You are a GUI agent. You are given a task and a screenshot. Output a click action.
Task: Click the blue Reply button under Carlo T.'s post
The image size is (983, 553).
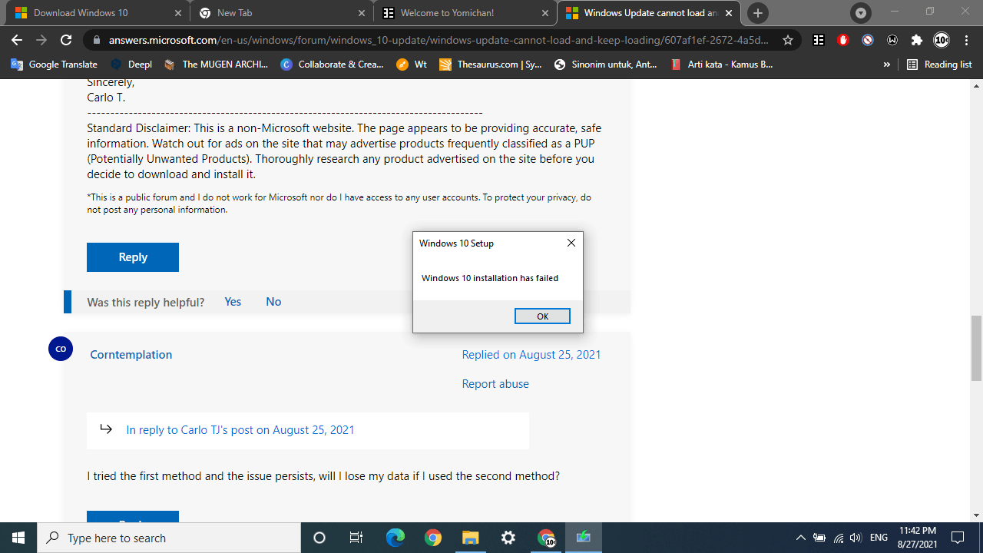(x=133, y=257)
